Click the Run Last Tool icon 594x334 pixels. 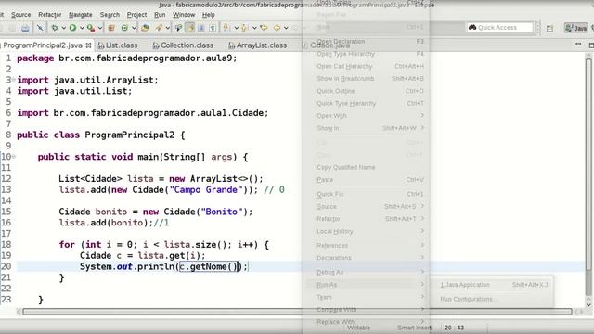tap(91, 28)
